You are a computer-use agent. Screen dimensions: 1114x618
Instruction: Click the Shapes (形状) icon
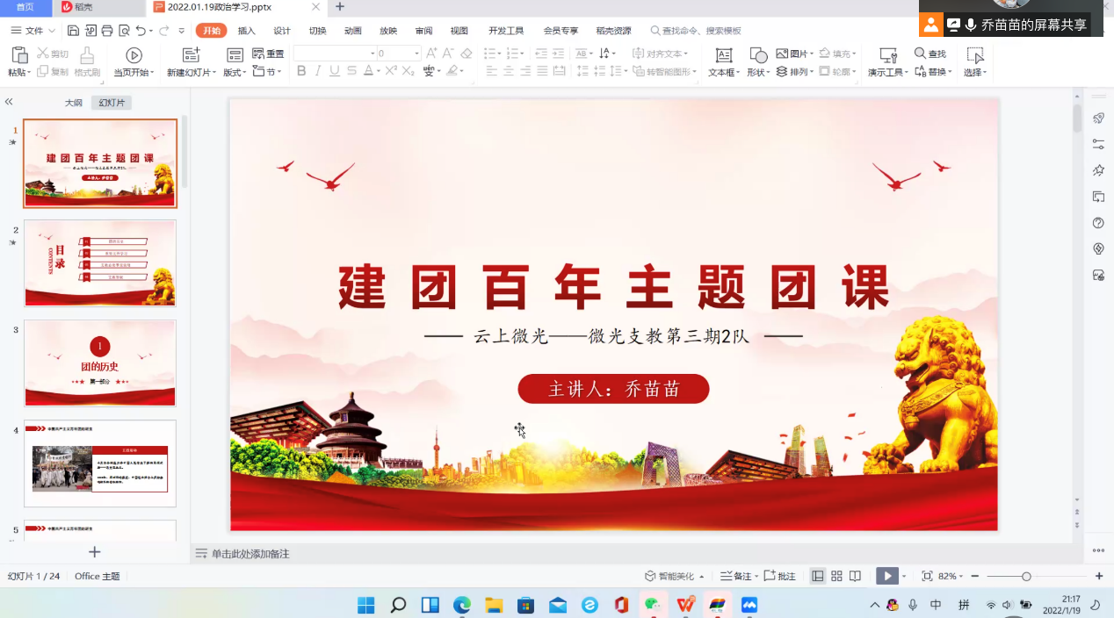(757, 57)
